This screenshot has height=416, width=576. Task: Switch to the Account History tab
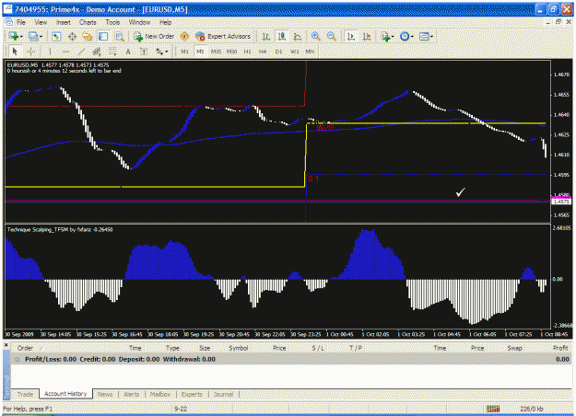tap(65, 394)
